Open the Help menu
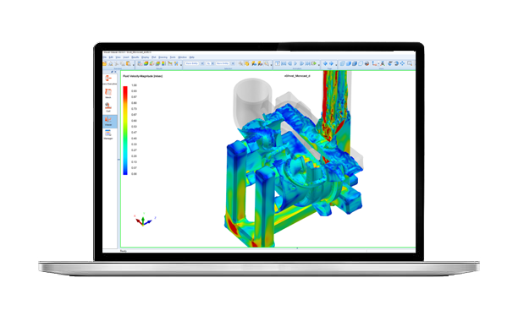The image size is (518, 316). pyautogui.click(x=192, y=57)
